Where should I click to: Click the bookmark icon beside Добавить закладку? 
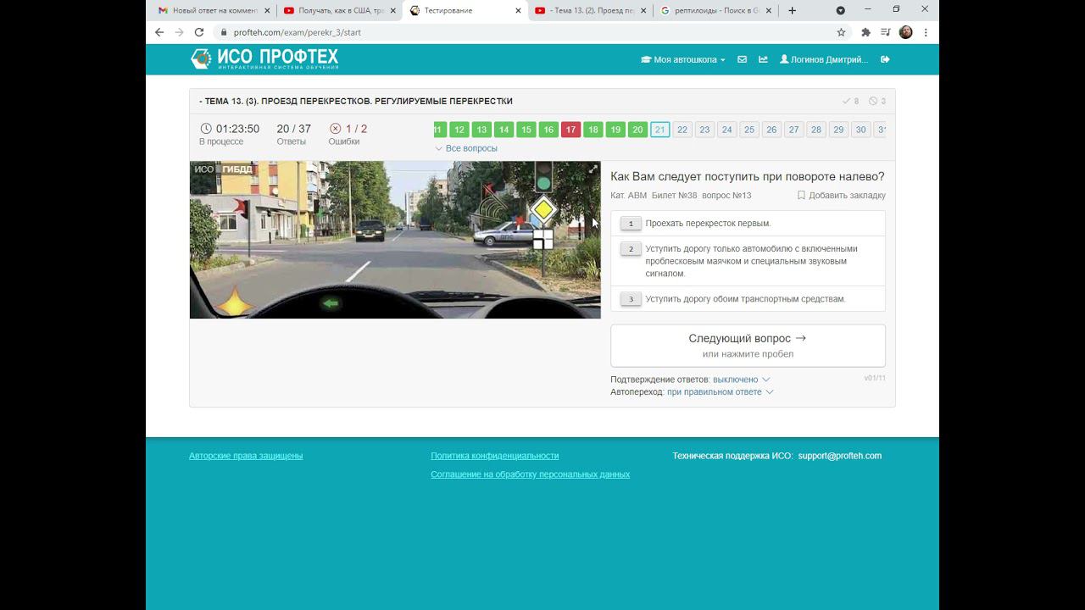tap(801, 196)
